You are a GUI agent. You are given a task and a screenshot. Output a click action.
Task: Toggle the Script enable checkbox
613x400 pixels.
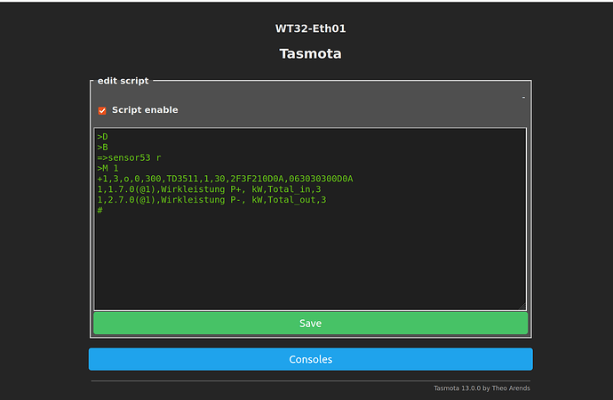point(102,110)
